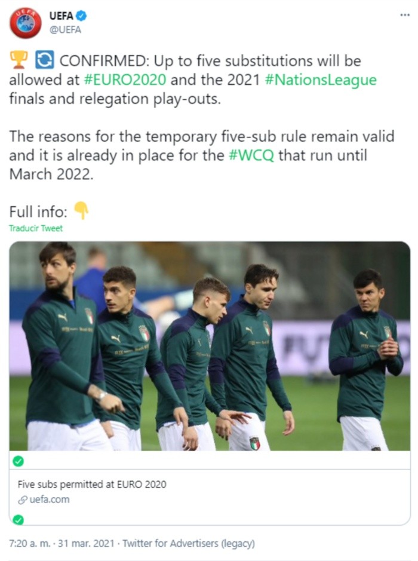Open the @UEFA handle
Viewport: 418px width, 561px height.
65,30
